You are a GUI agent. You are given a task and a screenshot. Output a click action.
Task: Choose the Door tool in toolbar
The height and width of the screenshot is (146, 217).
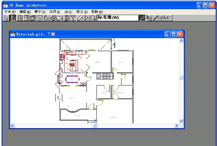(x=20, y=18)
